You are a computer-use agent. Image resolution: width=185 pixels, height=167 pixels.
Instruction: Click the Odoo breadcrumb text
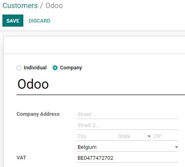[54, 6]
